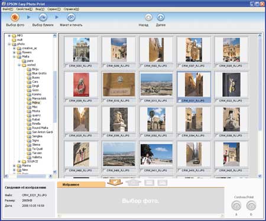Open the Справка menu
266x221 pixels.
tap(72, 9)
